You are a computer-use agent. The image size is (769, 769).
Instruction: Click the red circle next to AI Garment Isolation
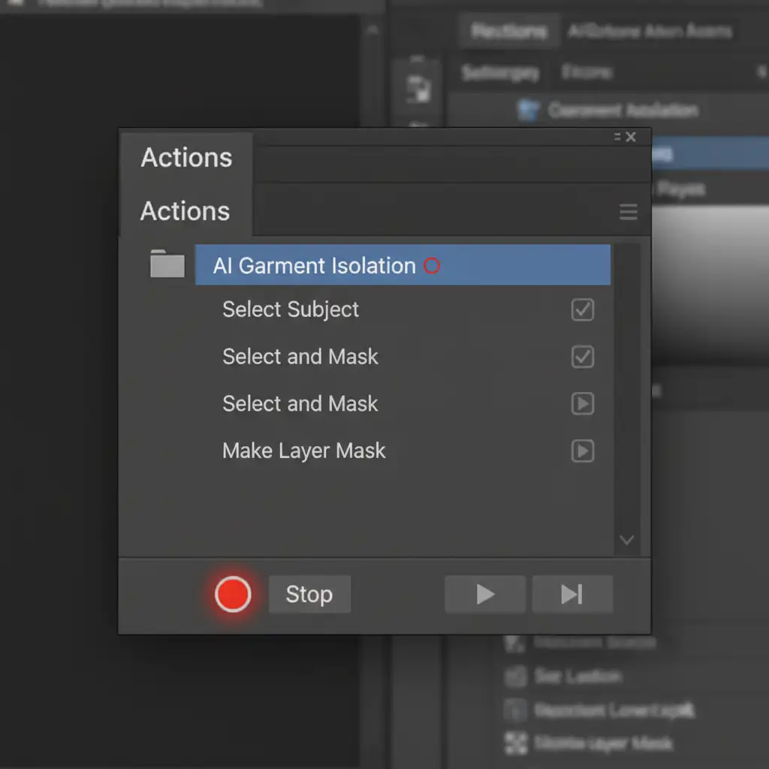(x=432, y=266)
